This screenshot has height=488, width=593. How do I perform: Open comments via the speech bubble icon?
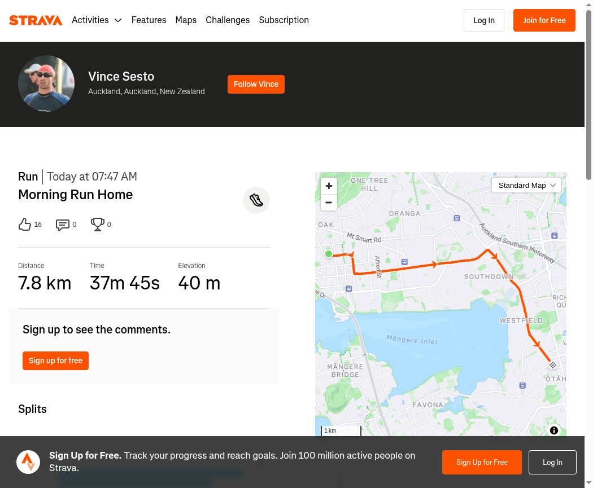[62, 225]
